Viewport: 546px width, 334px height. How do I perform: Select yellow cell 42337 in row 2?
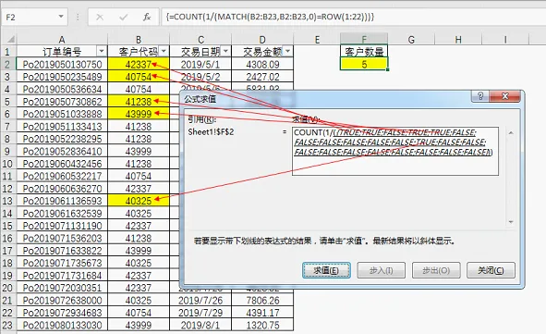(x=139, y=64)
